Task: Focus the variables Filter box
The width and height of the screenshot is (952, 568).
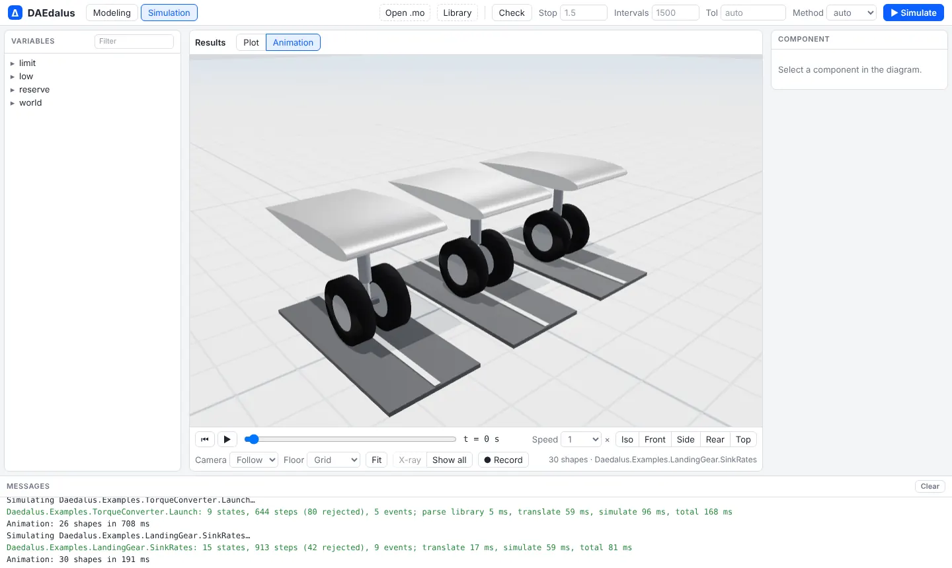Action: (x=134, y=41)
